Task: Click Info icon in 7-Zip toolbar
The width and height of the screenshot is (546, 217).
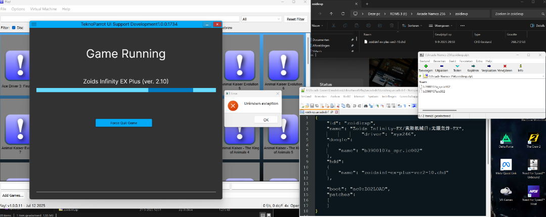Action: coord(520,66)
